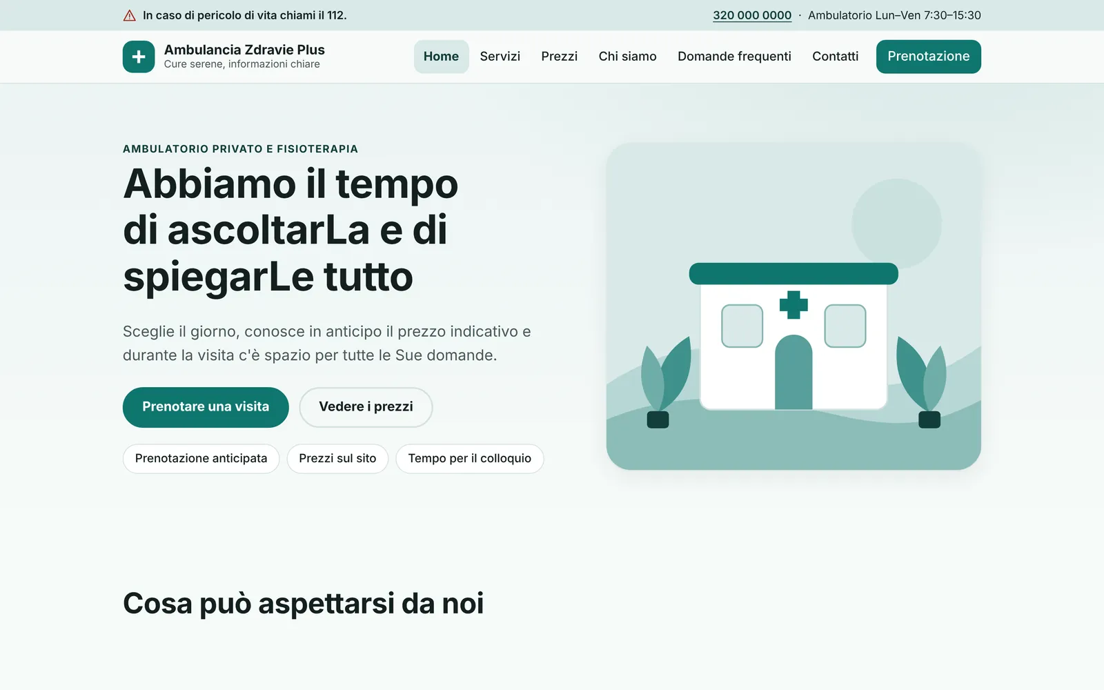Click Prenotare una visita button
The height and width of the screenshot is (690, 1104).
[206, 407]
